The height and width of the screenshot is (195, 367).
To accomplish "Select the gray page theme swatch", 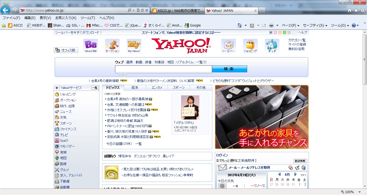I will tap(289, 32).
